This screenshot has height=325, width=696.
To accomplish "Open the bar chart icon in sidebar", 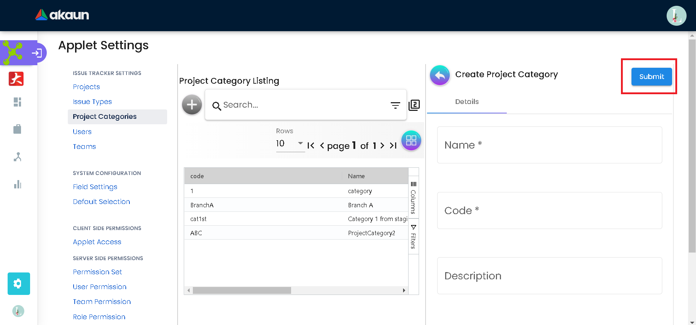I will (17, 184).
